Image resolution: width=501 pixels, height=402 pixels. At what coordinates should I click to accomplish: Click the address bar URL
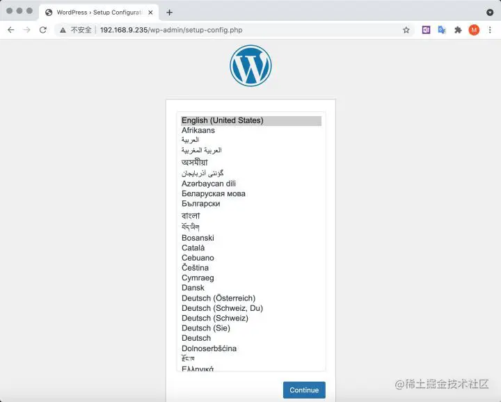click(x=171, y=30)
